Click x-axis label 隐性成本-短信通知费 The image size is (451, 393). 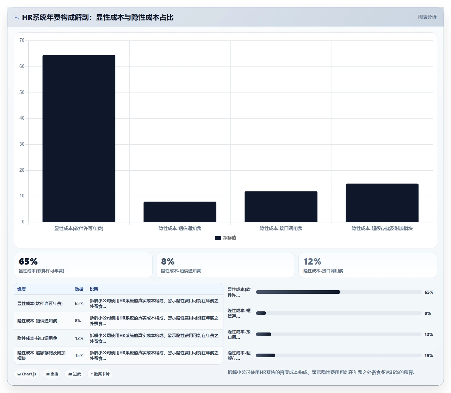[180, 228]
